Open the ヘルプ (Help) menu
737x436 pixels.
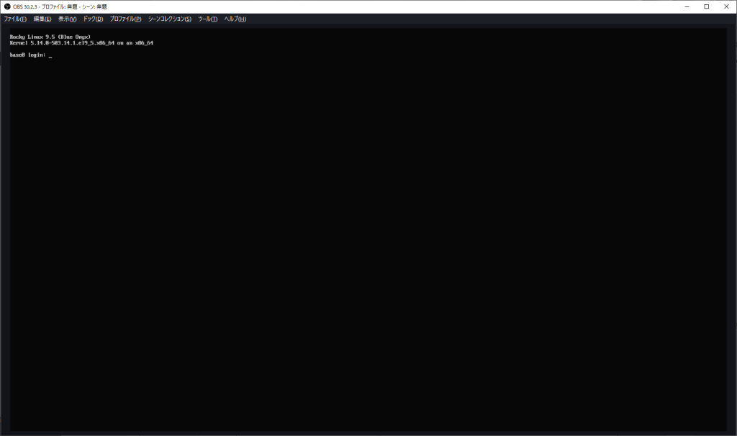tap(235, 19)
